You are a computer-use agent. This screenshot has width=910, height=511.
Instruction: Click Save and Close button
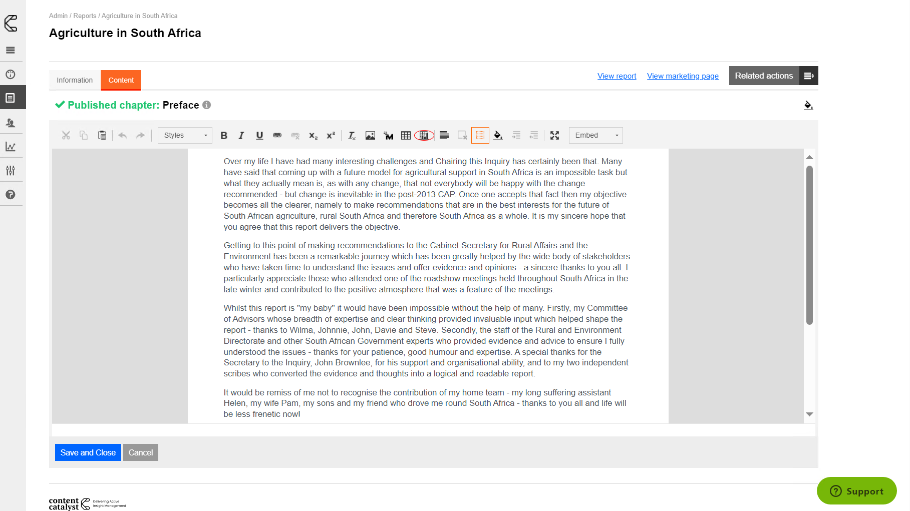click(x=88, y=452)
